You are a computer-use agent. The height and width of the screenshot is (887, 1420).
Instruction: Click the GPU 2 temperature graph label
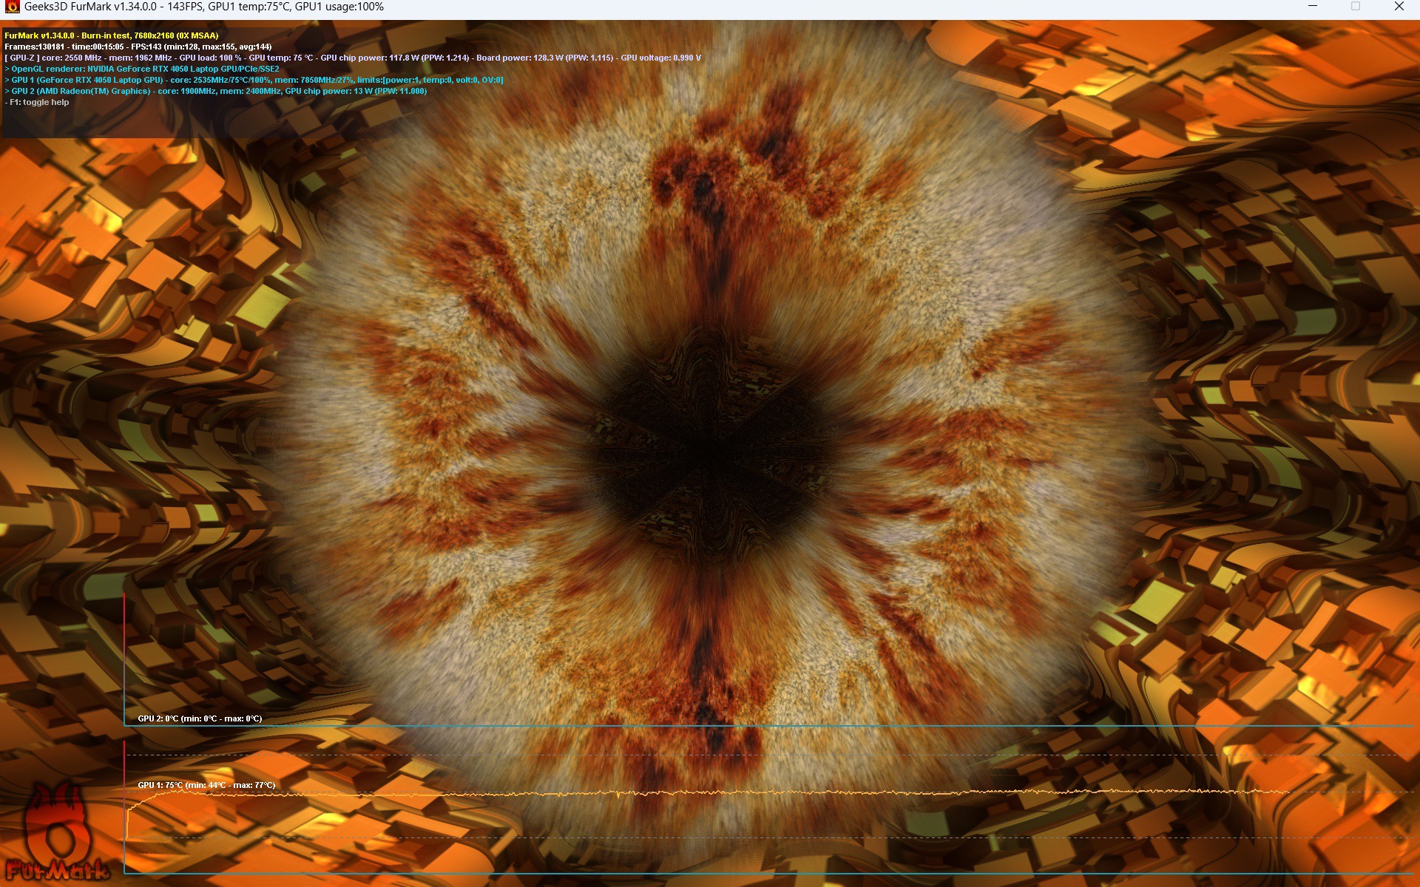click(200, 718)
